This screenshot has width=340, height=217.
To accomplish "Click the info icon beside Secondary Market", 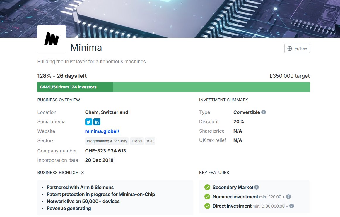I will (257, 187).
